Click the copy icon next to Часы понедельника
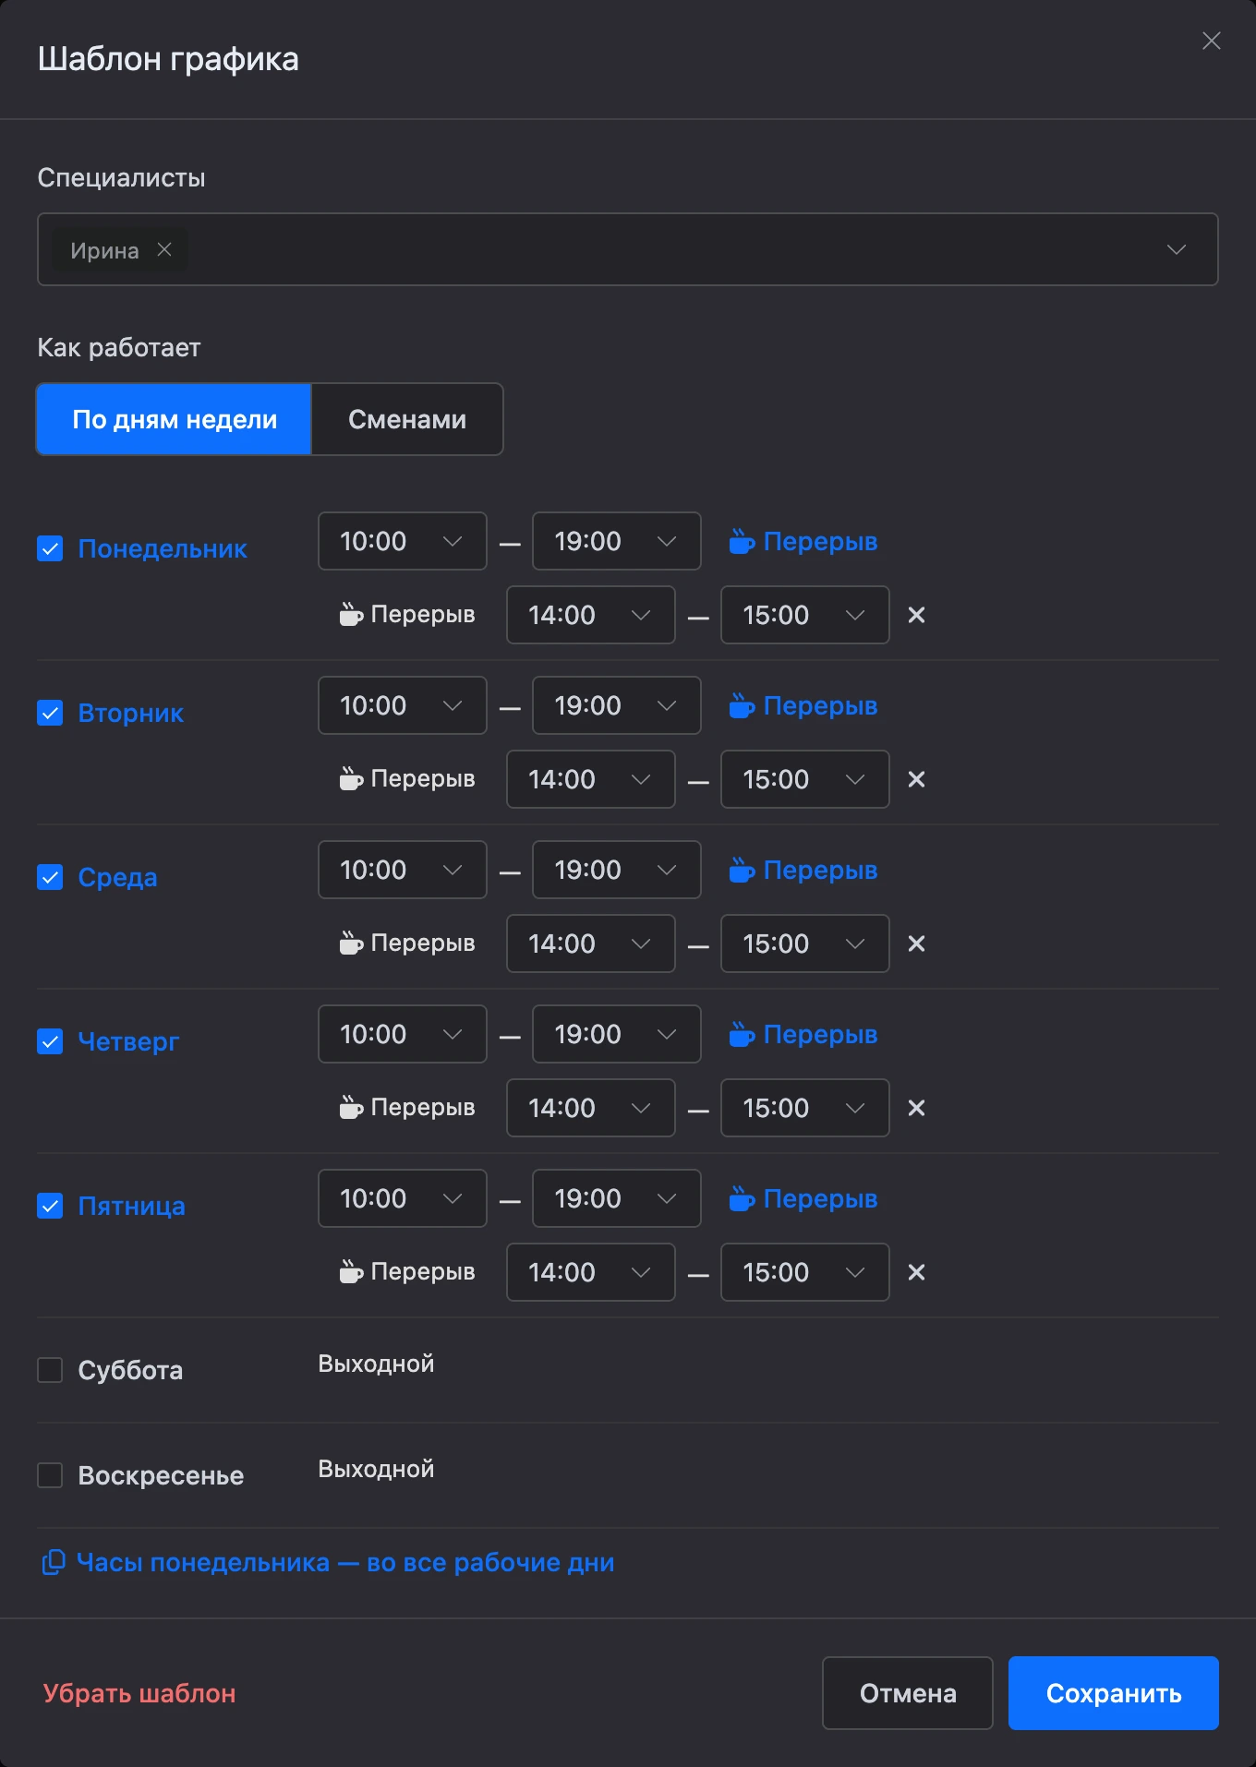Screen dimensions: 1256x1767 54,1562
